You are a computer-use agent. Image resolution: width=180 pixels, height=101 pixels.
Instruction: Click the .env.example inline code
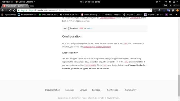[91, 65]
